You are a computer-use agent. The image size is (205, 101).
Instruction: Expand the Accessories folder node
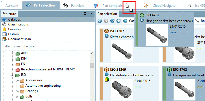pos(17,80)
